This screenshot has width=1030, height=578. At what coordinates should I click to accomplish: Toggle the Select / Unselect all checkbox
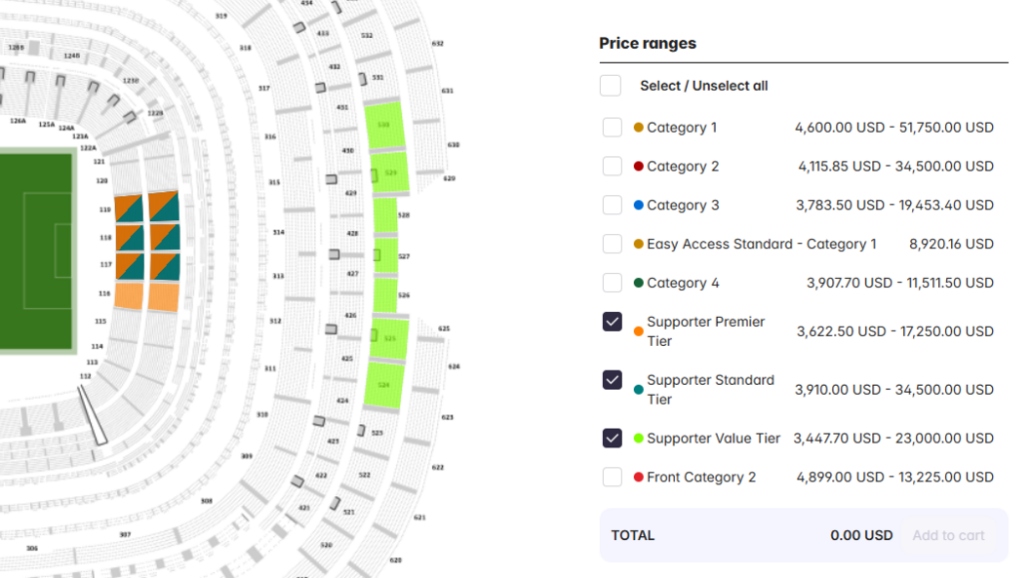click(611, 86)
